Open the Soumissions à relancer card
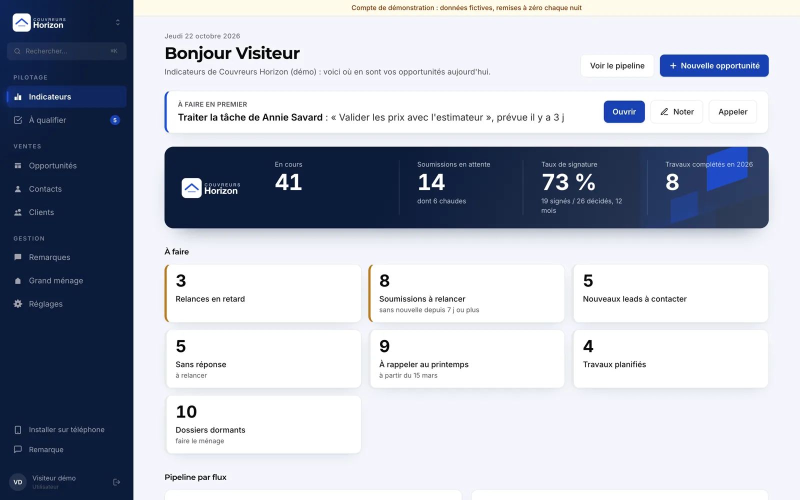Viewport: 800px width, 500px height. (466, 293)
